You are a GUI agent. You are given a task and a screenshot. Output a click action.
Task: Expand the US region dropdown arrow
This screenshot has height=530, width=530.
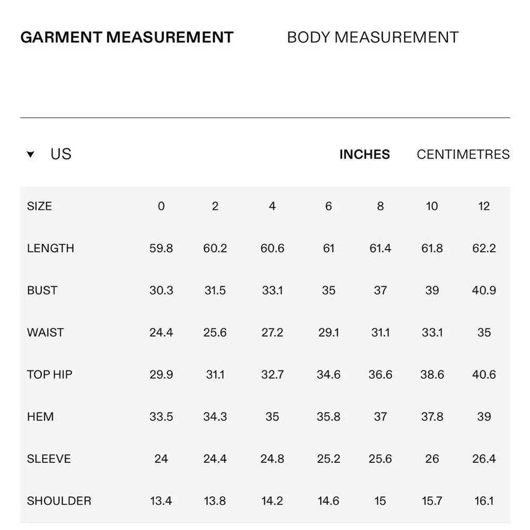coord(31,155)
